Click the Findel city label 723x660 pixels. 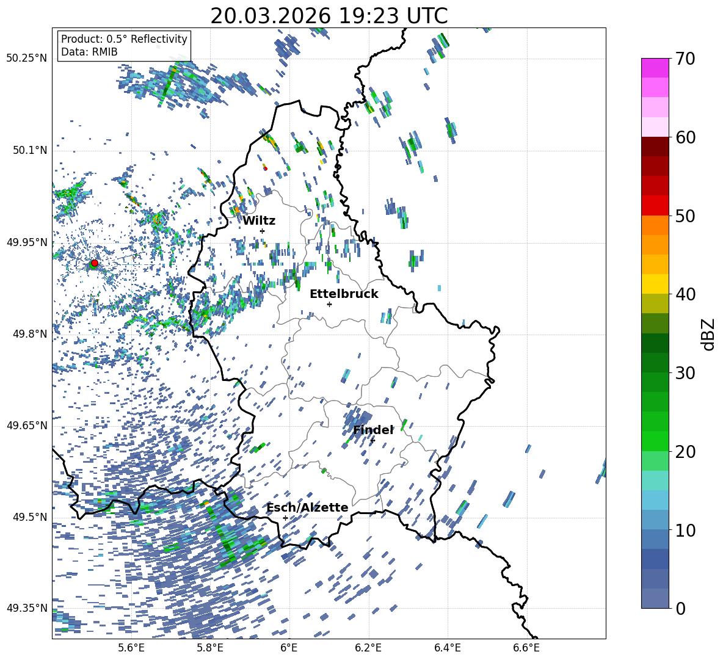point(373,430)
